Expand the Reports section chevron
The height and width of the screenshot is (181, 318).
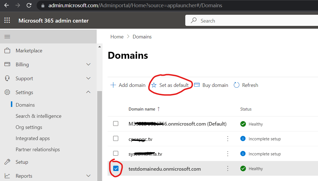click(x=88, y=175)
